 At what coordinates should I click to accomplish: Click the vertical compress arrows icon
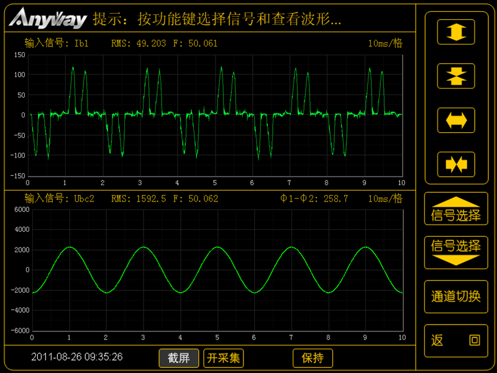tap(455, 75)
